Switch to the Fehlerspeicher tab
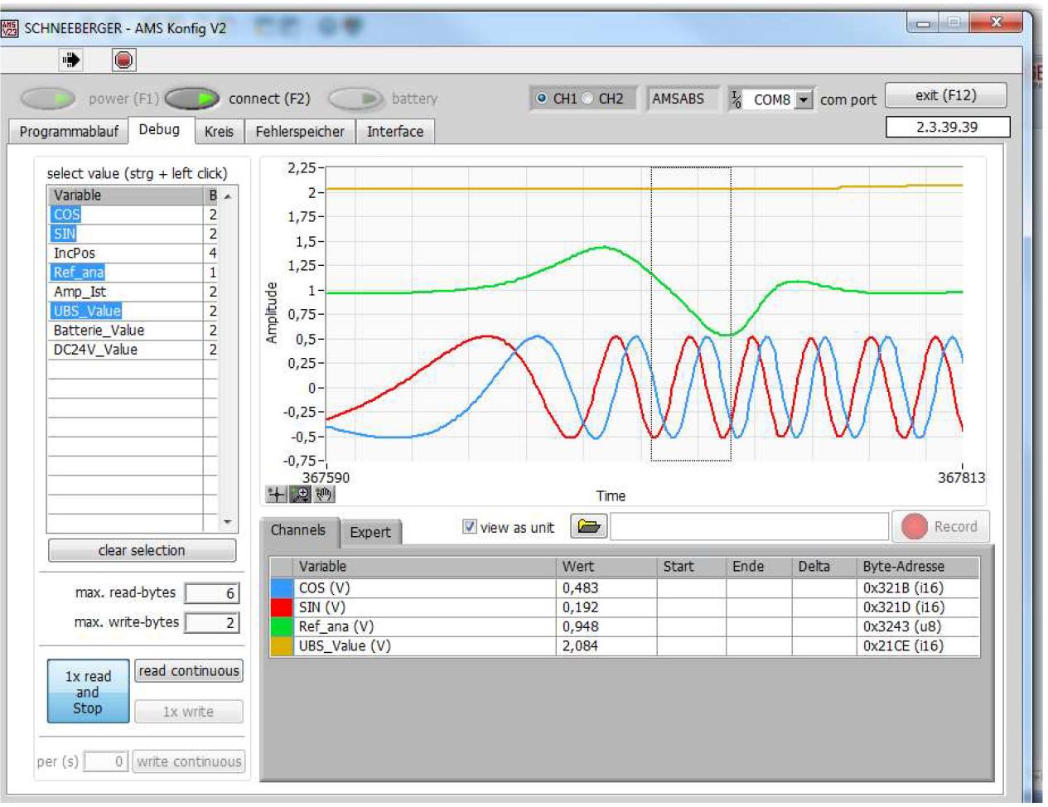 click(299, 132)
